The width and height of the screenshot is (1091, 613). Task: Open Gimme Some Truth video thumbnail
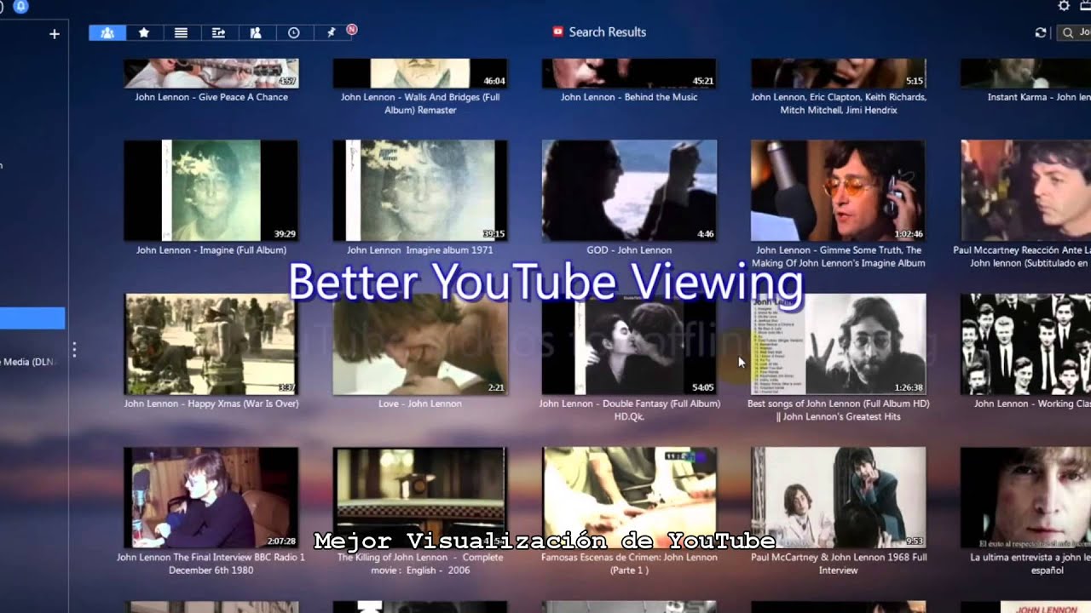(838, 191)
